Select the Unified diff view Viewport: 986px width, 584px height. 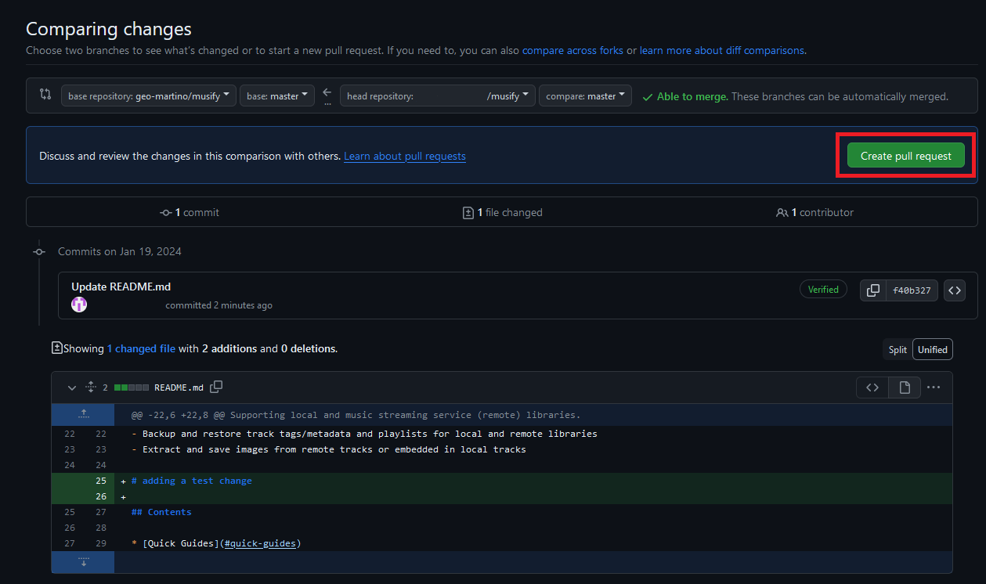[932, 350]
